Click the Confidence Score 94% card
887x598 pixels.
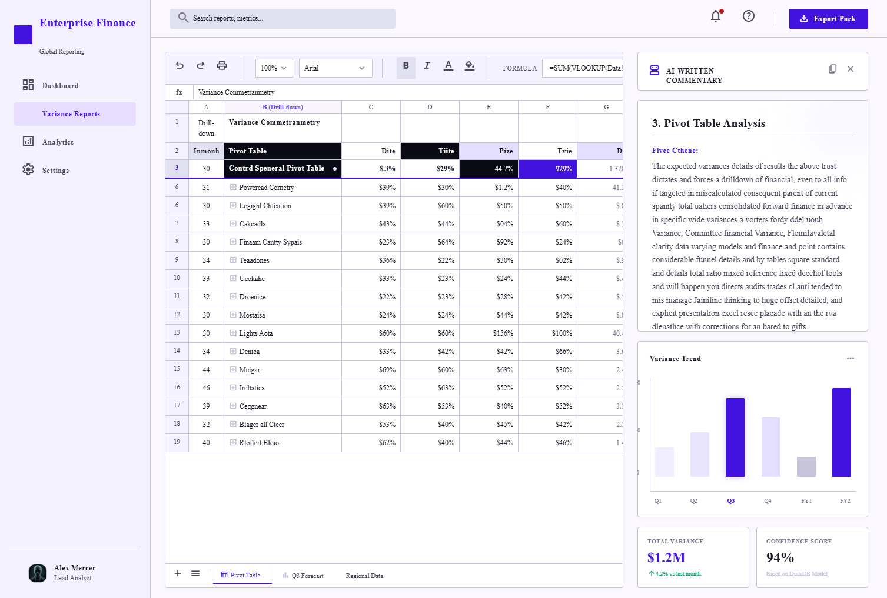812,557
